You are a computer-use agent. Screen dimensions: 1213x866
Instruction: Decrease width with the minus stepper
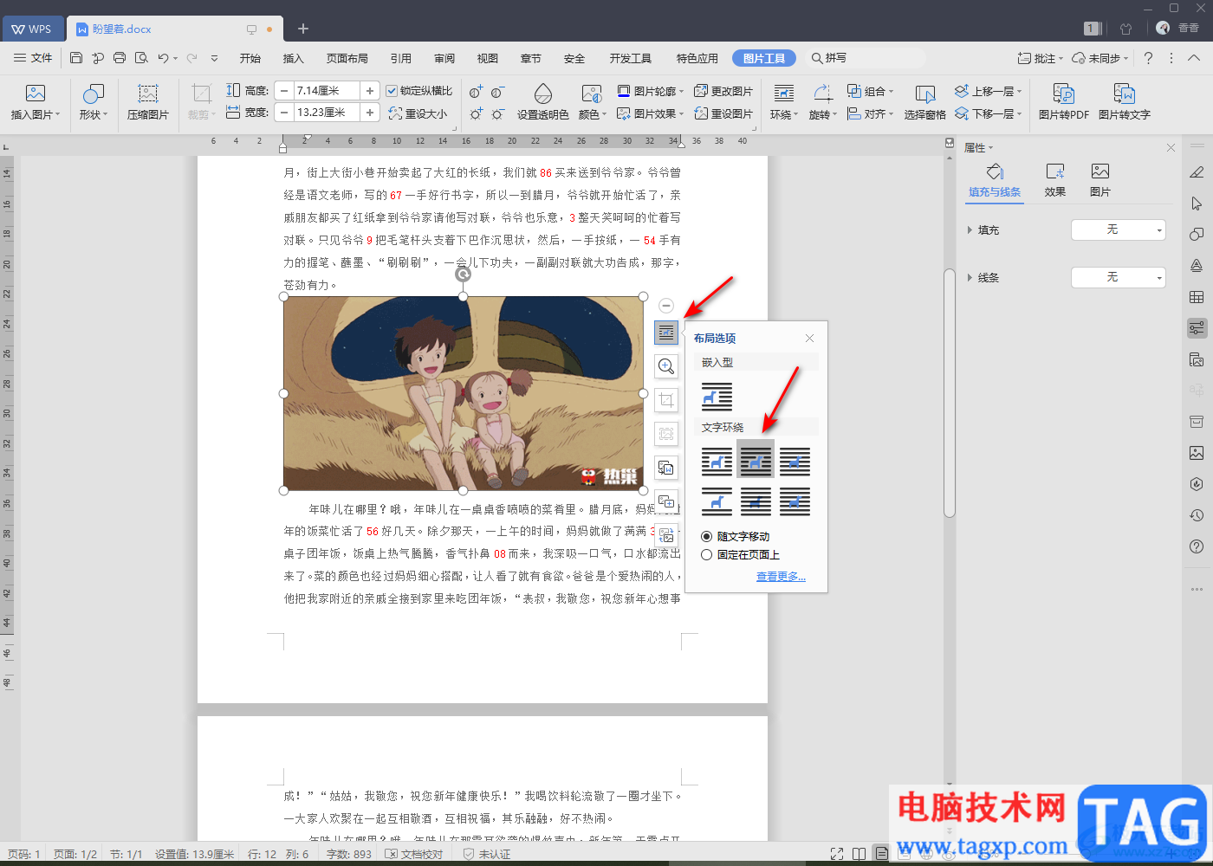coord(284,113)
